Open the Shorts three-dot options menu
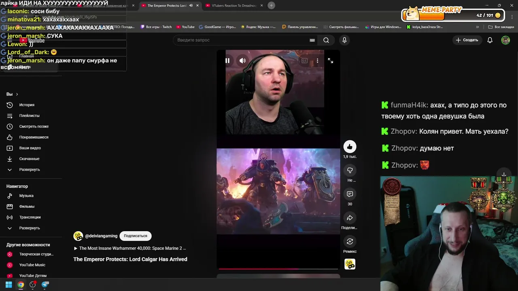518x291 pixels. pyautogui.click(x=317, y=61)
